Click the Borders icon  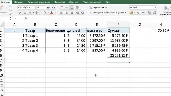click(38, 13)
